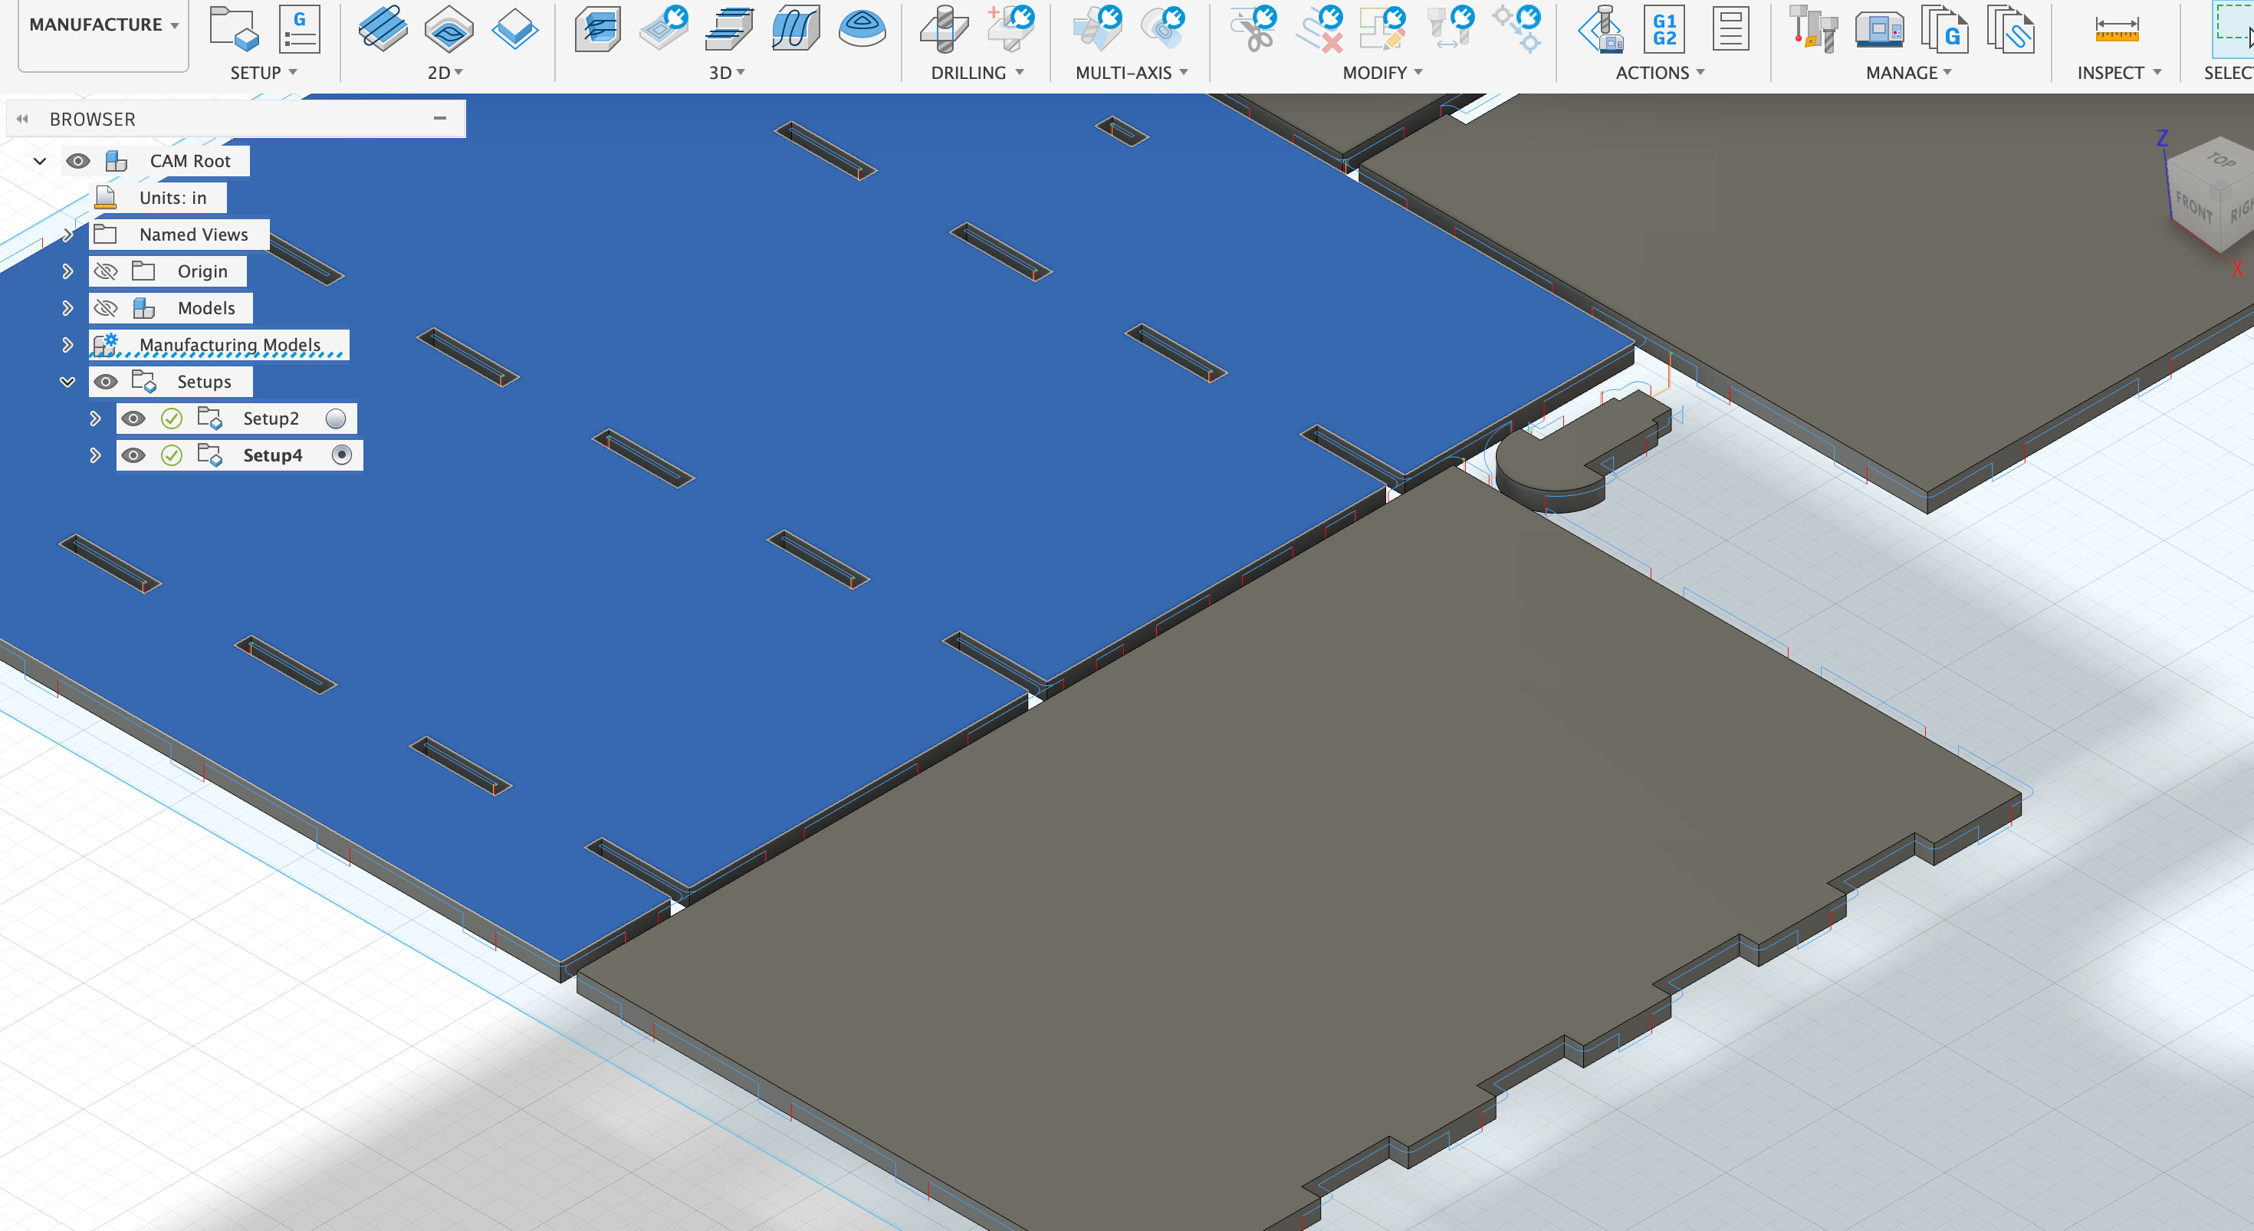
Task: Toggle visibility of the Origin folder
Action: point(106,271)
